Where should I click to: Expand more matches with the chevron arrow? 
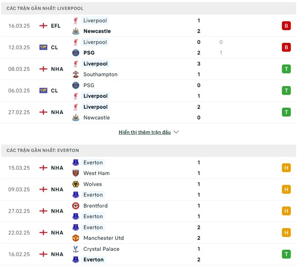coord(176,132)
